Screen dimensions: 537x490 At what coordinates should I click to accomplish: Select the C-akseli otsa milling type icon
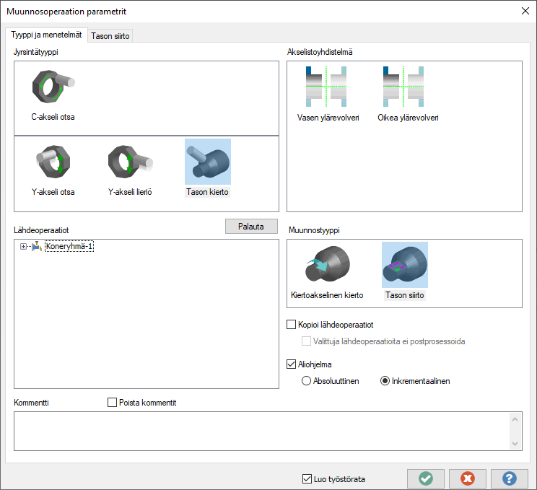click(x=53, y=89)
